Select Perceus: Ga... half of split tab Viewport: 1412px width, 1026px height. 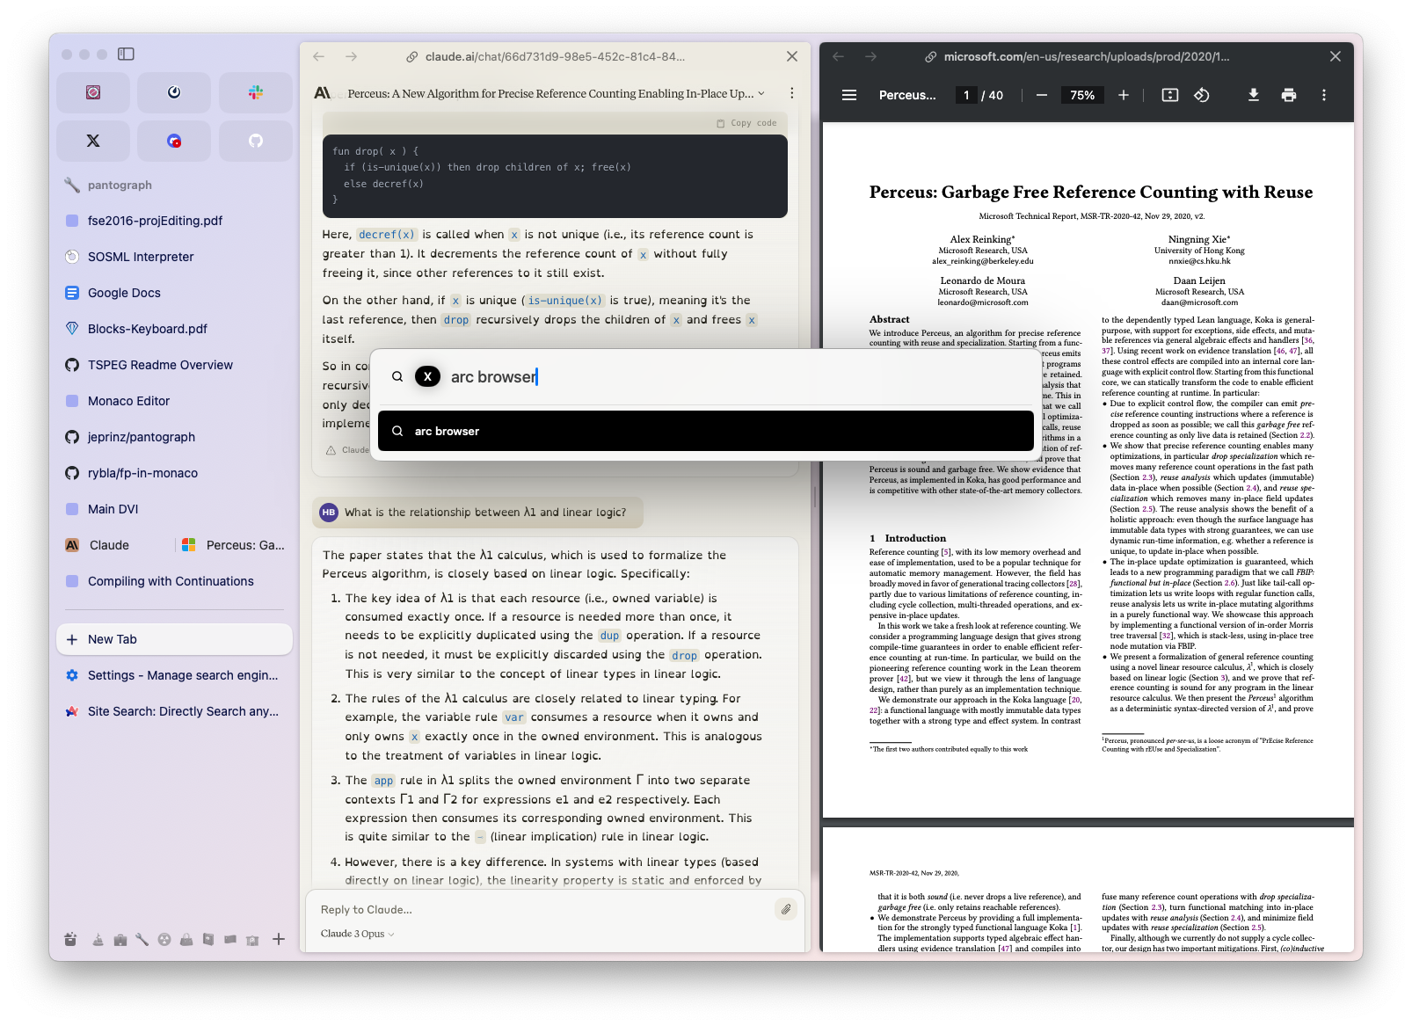click(x=234, y=545)
